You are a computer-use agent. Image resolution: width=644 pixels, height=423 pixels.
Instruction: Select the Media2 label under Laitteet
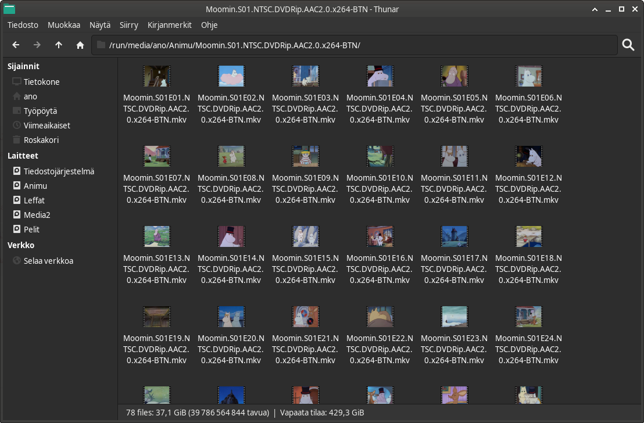(x=37, y=215)
